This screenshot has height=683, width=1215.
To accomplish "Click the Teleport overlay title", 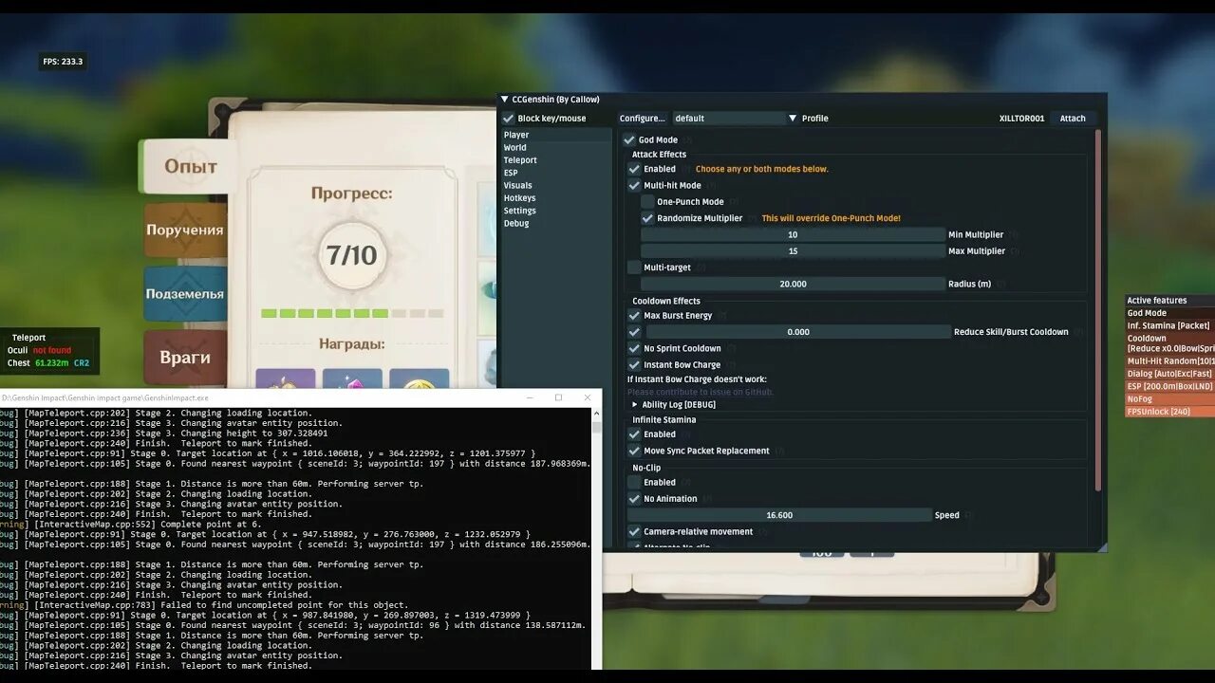I will 28,338.
